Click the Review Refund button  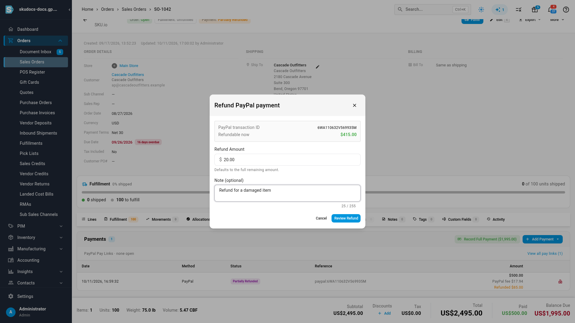coord(346,218)
